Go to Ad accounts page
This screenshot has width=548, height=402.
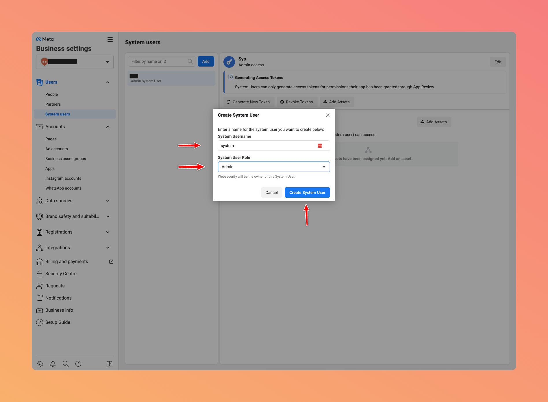coord(57,149)
